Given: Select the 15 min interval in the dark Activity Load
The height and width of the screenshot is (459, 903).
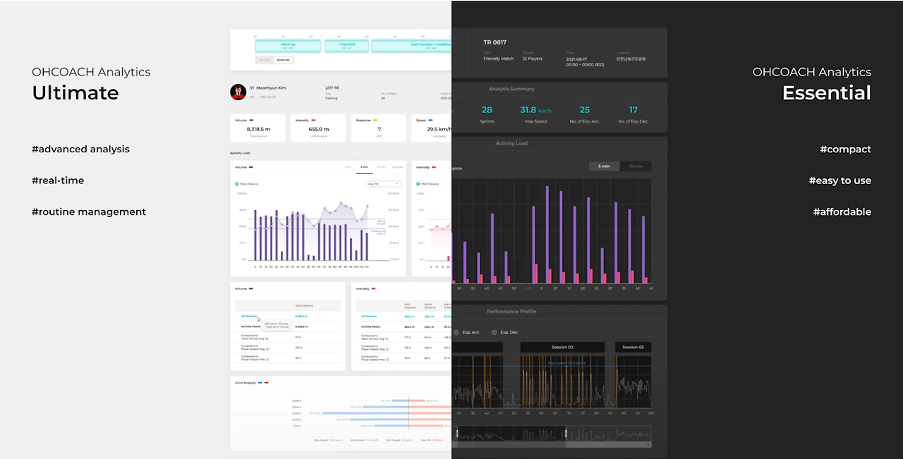Looking at the screenshot, I should (636, 166).
